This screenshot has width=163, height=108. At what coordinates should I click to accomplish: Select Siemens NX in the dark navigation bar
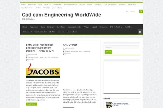[x=27, y=32]
